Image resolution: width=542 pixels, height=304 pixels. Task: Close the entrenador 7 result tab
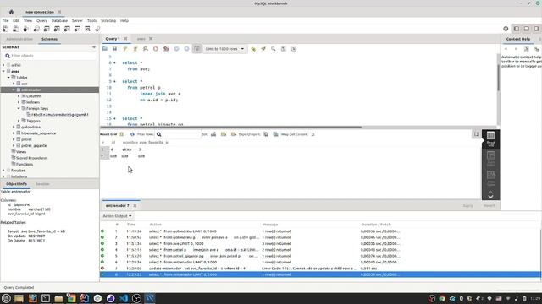click(135, 206)
